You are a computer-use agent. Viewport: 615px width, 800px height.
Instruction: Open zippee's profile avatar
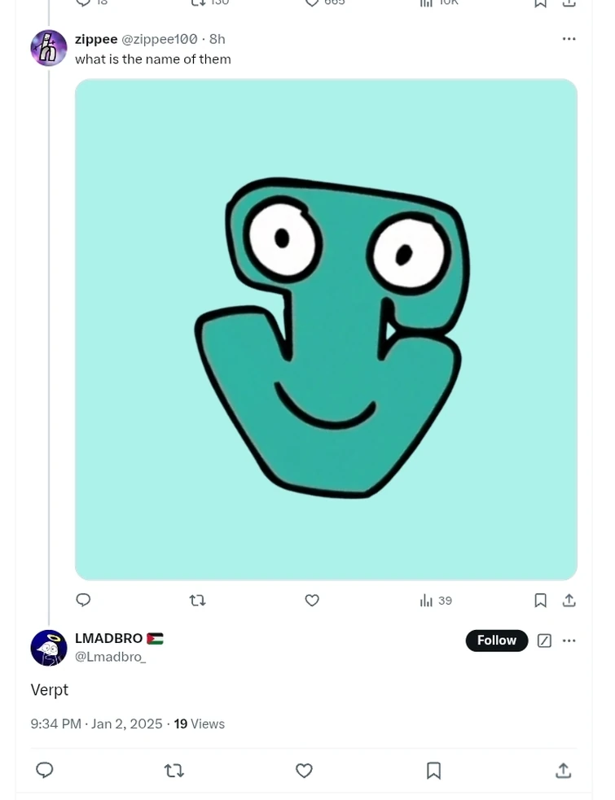(x=49, y=48)
